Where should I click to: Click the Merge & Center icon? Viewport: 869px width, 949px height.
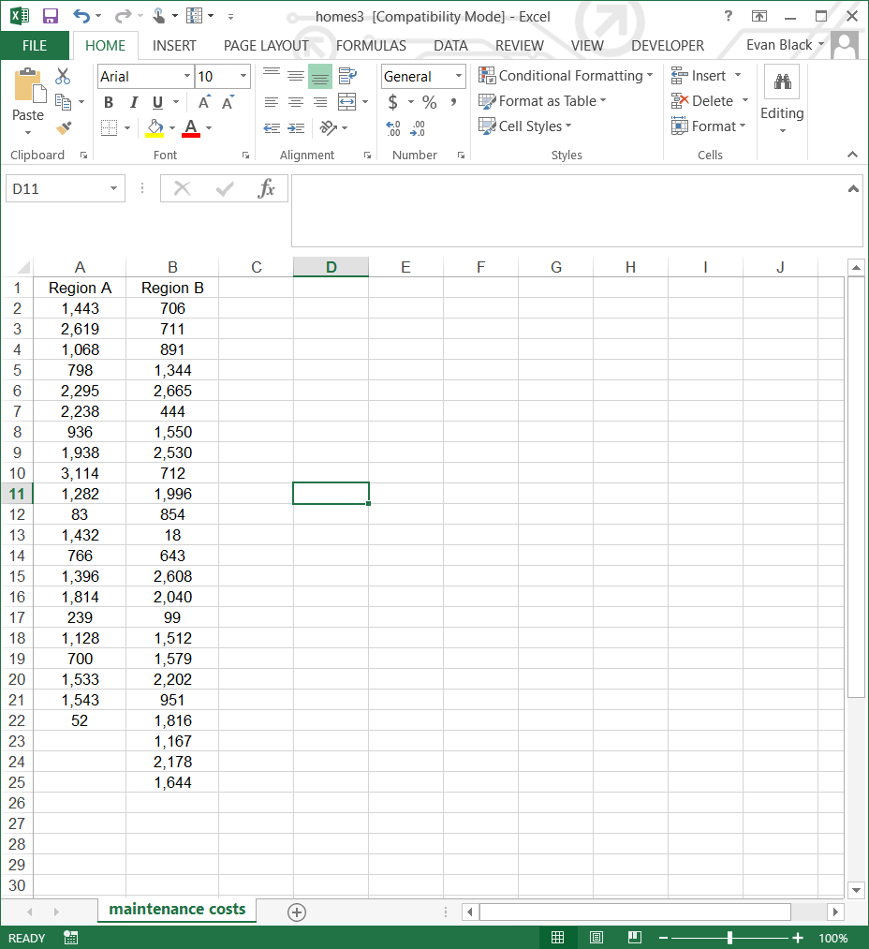click(346, 102)
